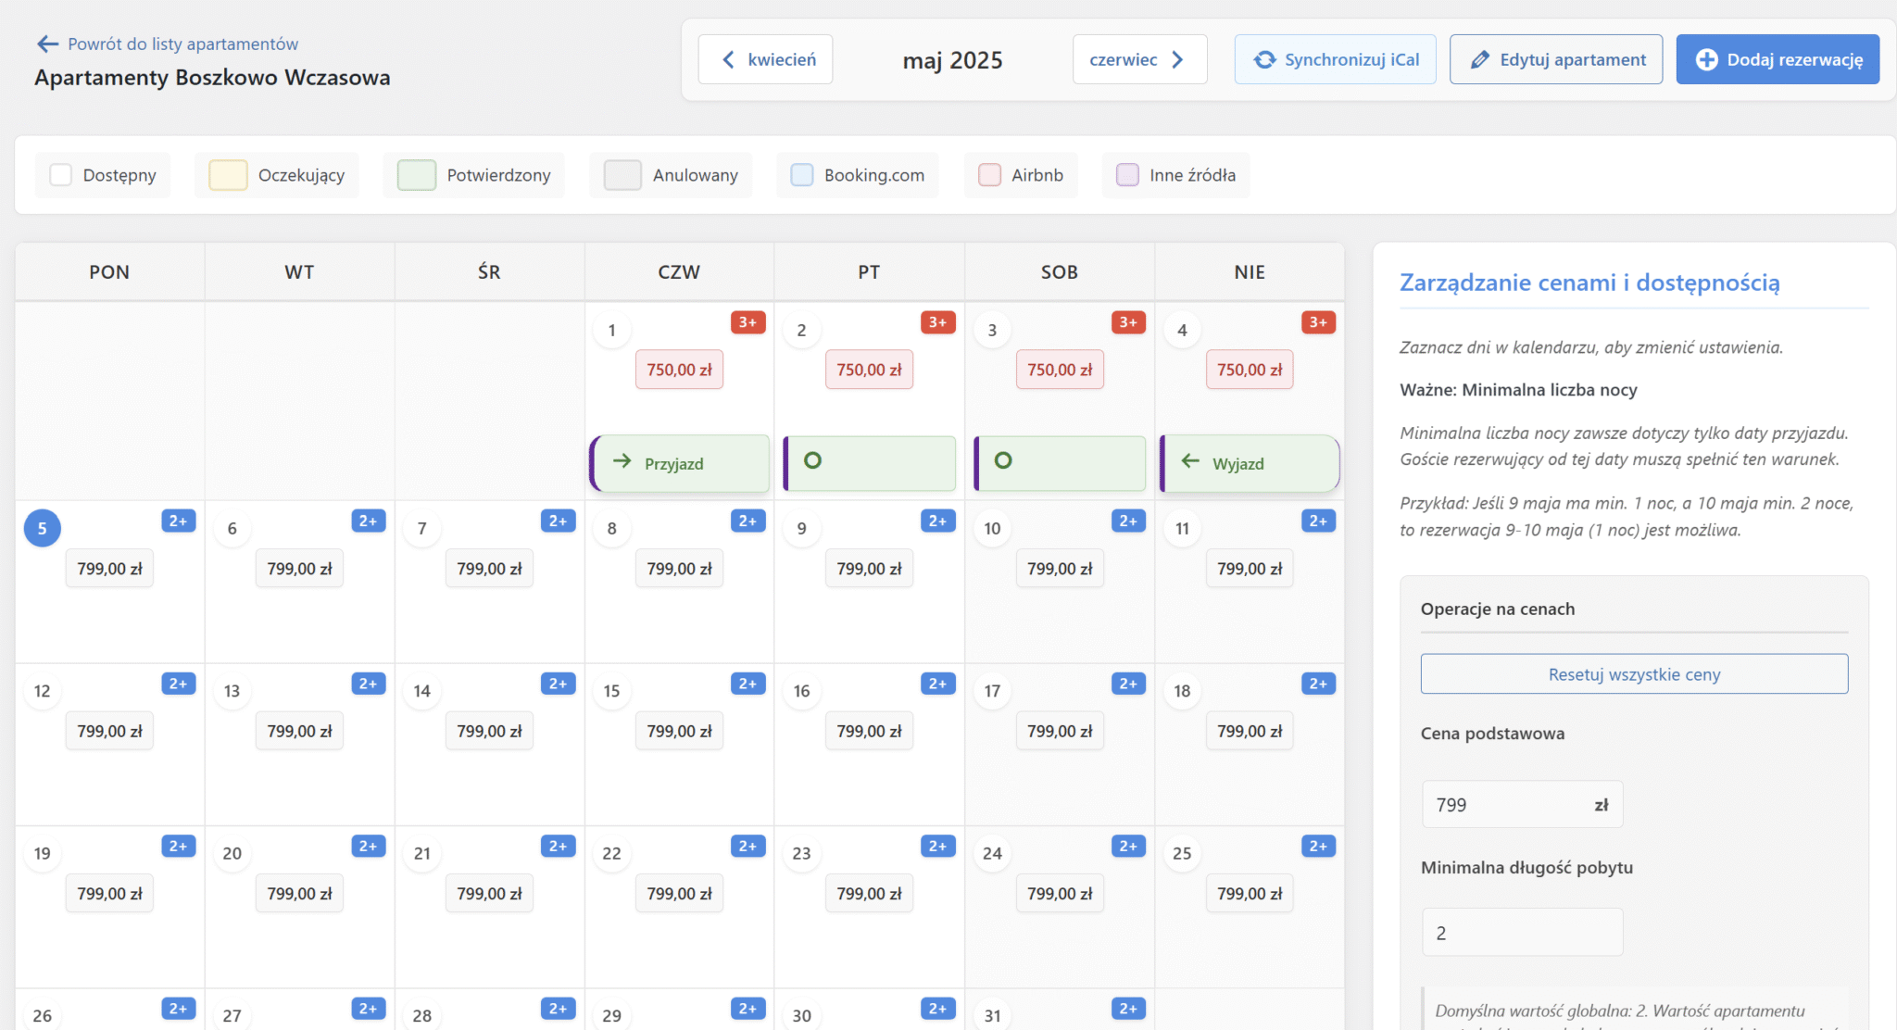Click the Airbnb red swatch
The height and width of the screenshot is (1030, 1897).
pyautogui.click(x=989, y=175)
